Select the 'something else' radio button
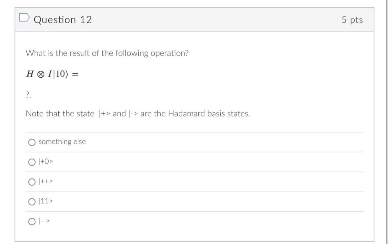 (32, 142)
